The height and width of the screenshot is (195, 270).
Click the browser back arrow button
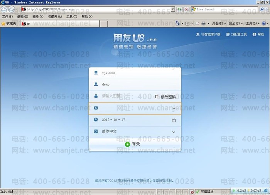(4, 9)
